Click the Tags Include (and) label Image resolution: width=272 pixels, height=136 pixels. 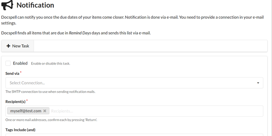click(20, 130)
